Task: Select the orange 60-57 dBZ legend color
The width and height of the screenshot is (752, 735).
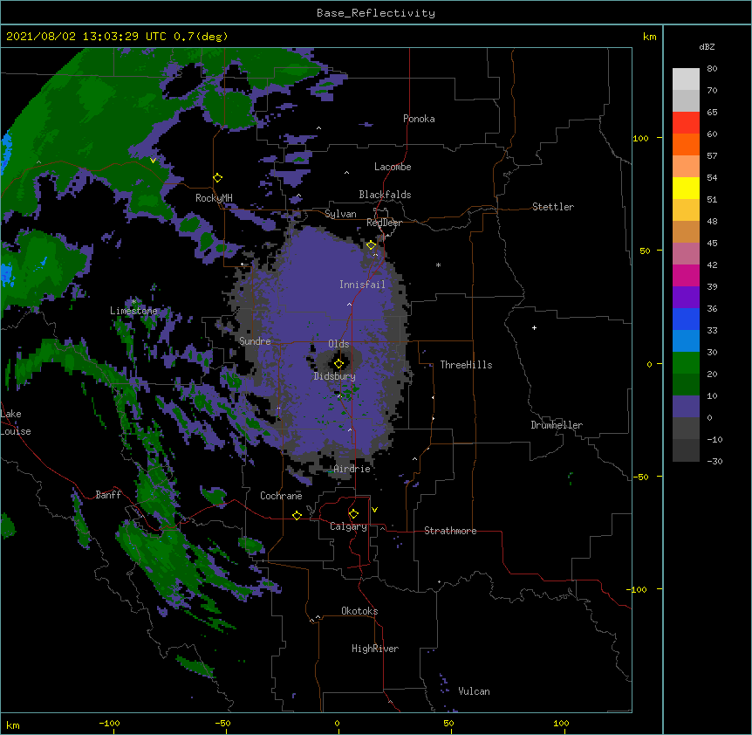Action: click(x=686, y=144)
